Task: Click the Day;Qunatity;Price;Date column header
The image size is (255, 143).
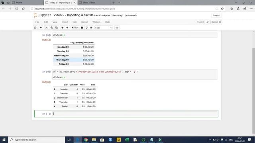Action: point(82,43)
